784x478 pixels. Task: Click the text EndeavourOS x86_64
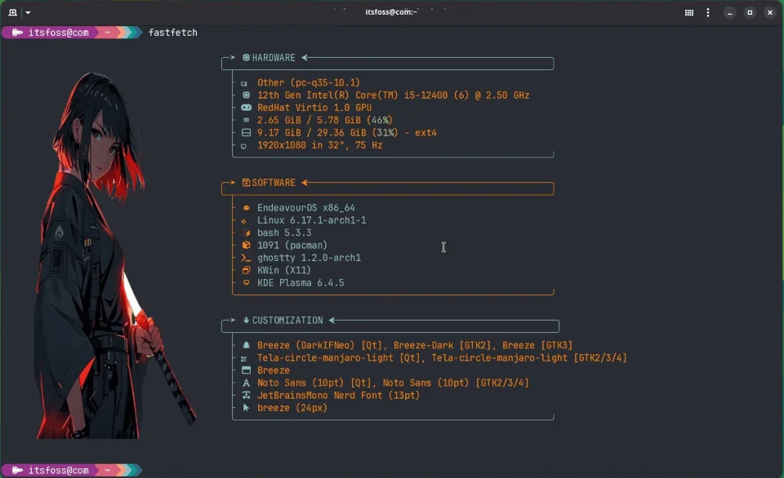306,207
